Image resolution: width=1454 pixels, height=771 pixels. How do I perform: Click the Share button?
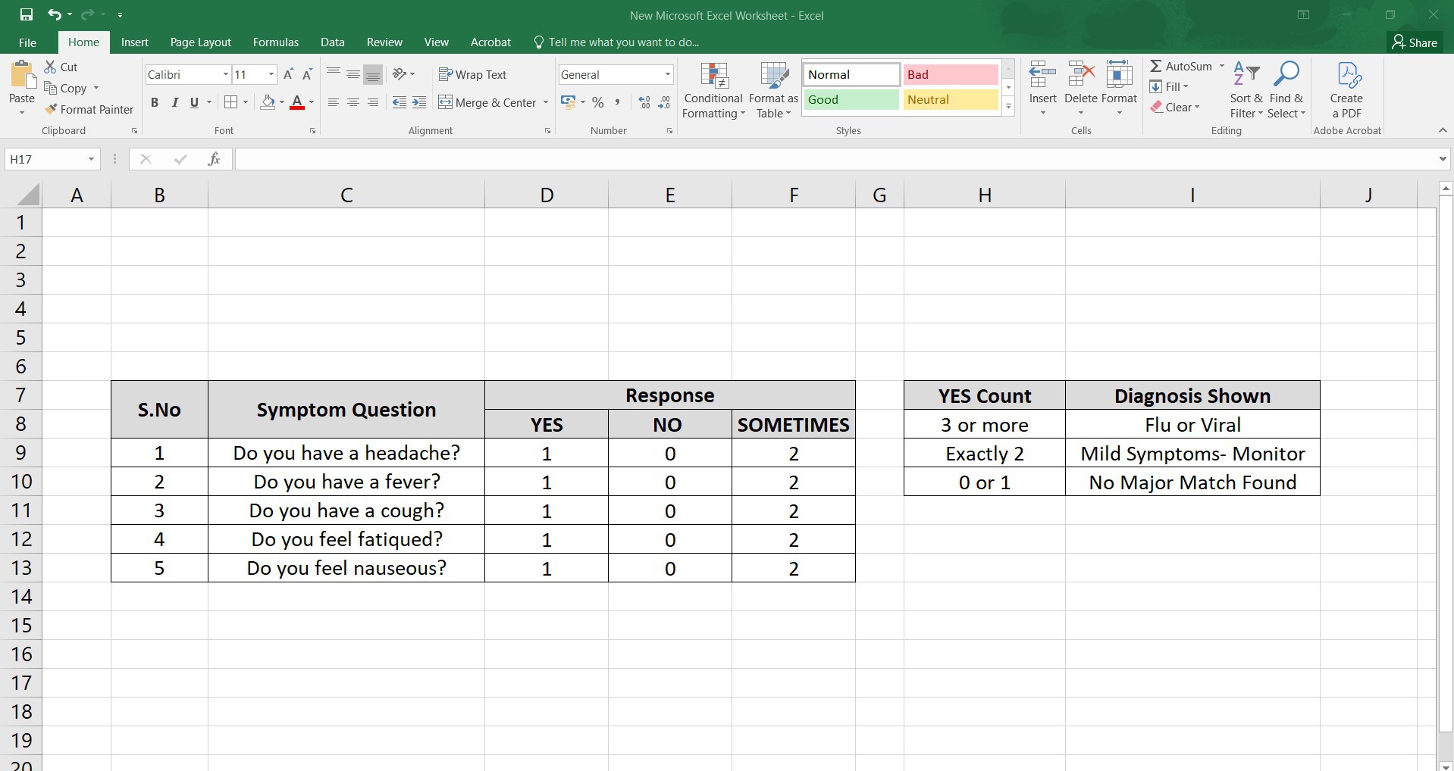1414,42
